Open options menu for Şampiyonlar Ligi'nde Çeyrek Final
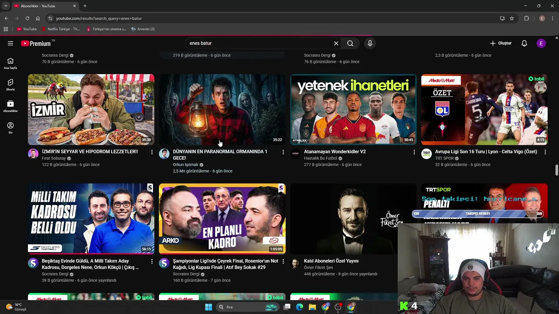The image size is (559, 314). (x=283, y=261)
